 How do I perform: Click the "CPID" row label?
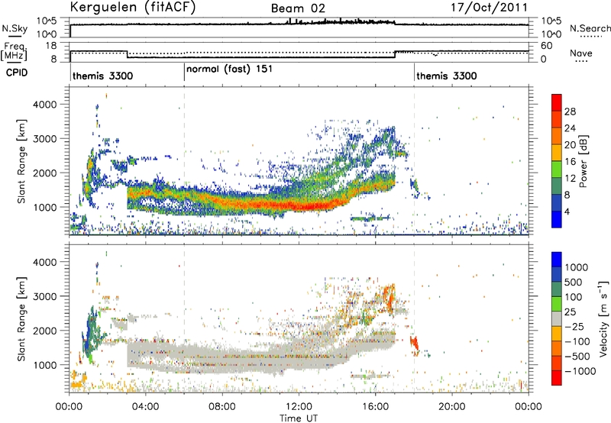coord(17,73)
